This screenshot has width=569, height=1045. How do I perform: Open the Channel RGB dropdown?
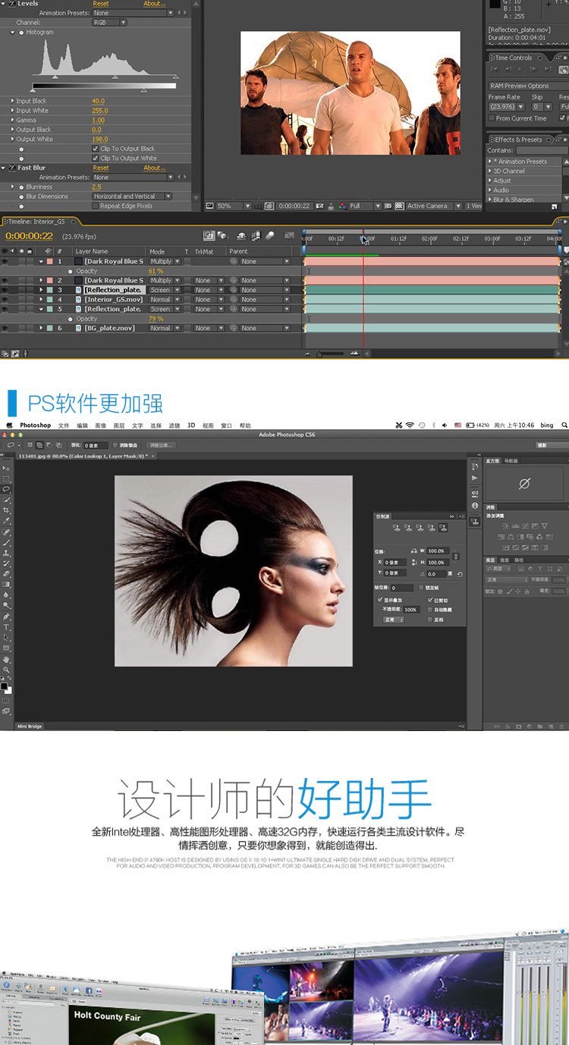click(109, 23)
